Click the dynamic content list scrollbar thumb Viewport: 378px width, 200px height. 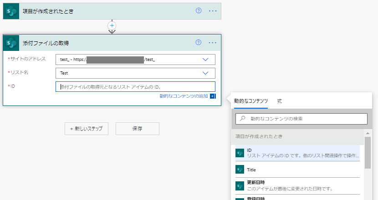click(368, 153)
